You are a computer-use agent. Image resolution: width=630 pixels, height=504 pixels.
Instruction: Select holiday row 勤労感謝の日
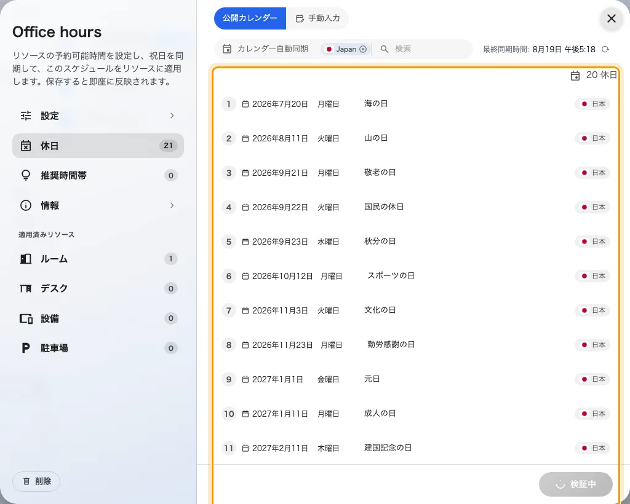[x=416, y=345]
